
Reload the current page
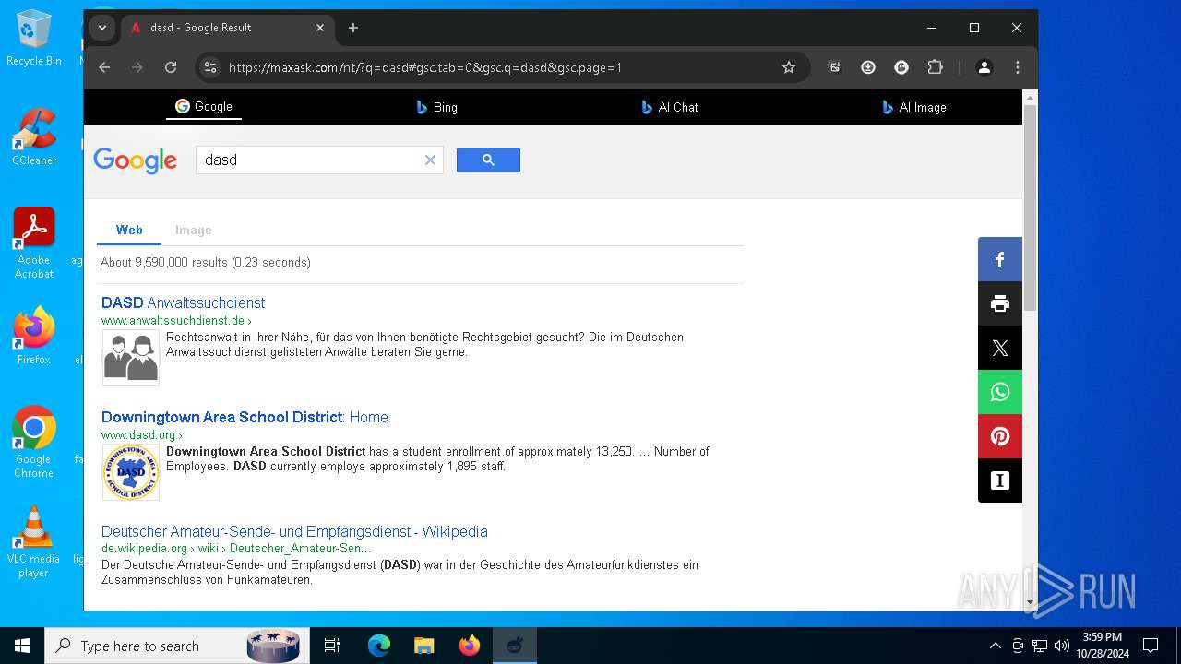pyautogui.click(x=171, y=67)
